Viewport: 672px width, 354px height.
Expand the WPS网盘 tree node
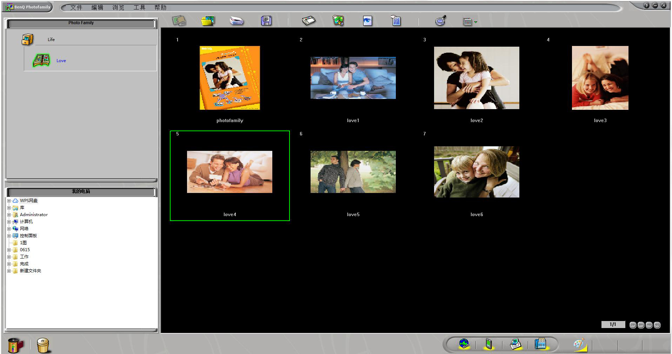pyautogui.click(x=9, y=201)
